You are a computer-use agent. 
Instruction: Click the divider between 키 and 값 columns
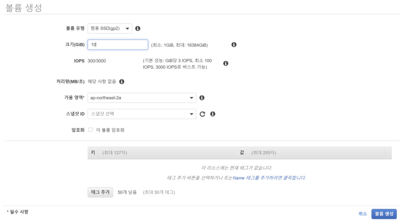pos(236,153)
